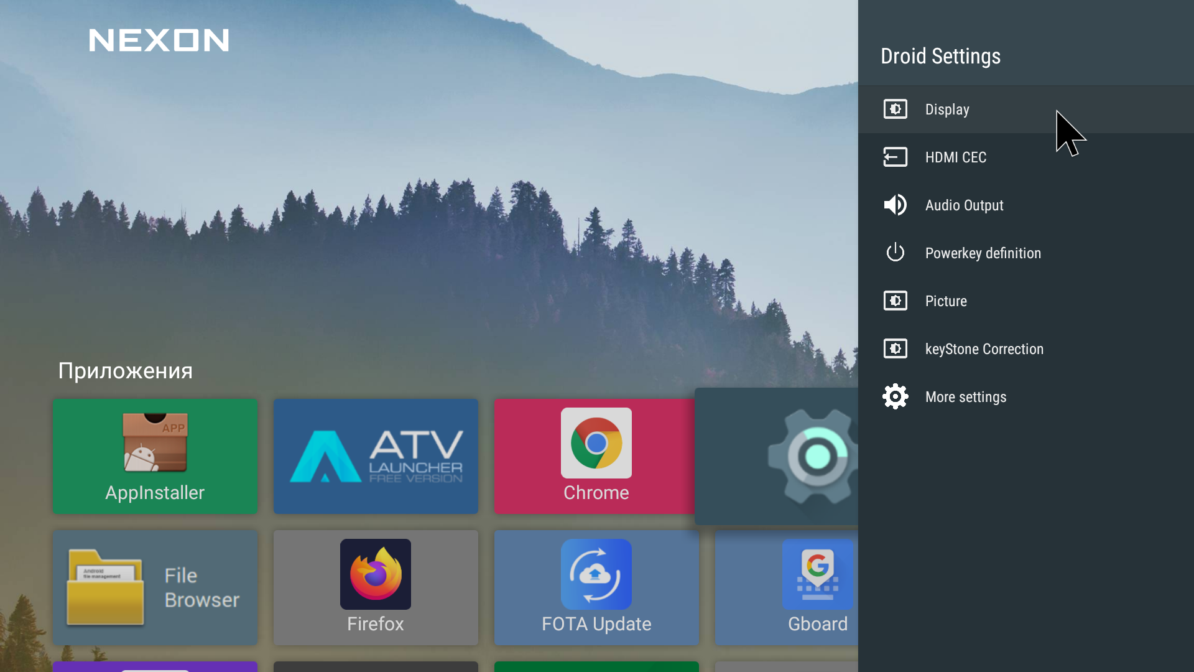
Task: Click the HDMI CEC input icon
Action: (x=895, y=157)
